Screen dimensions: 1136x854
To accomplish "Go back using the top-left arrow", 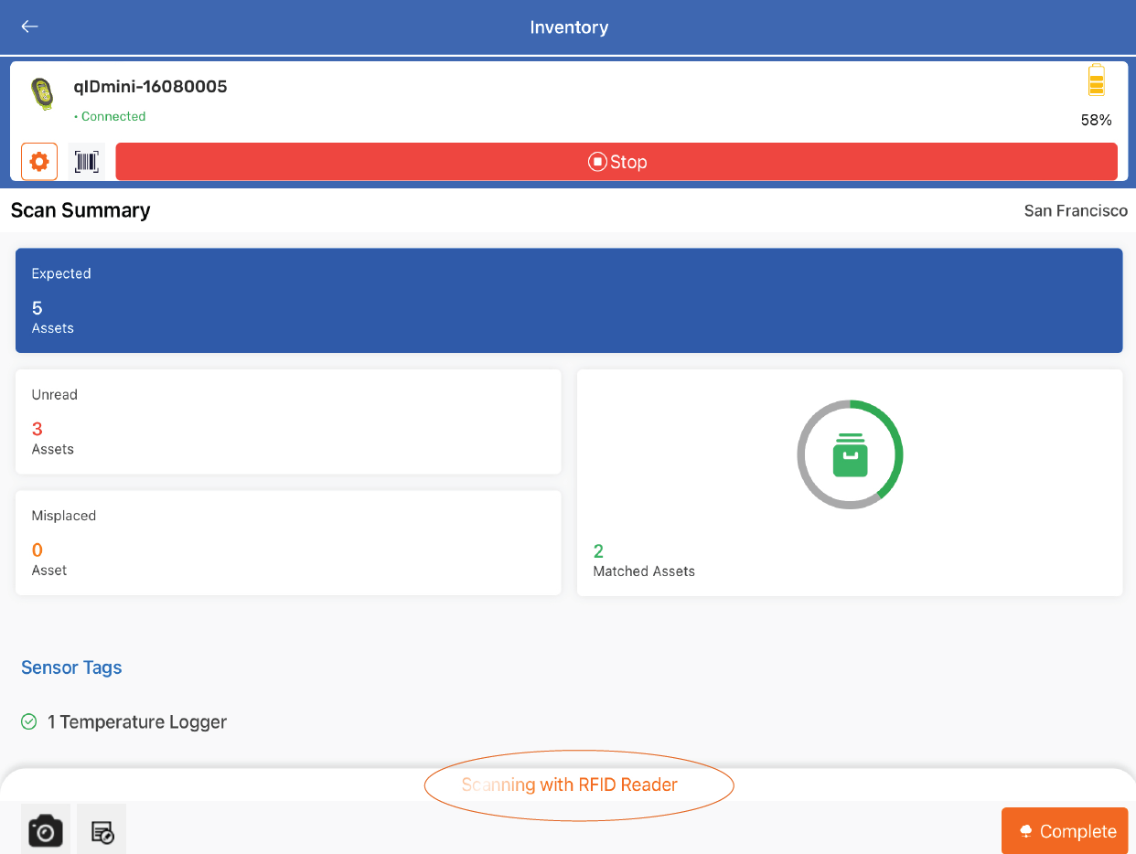I will pyautogui.click(x=30, y=27).
